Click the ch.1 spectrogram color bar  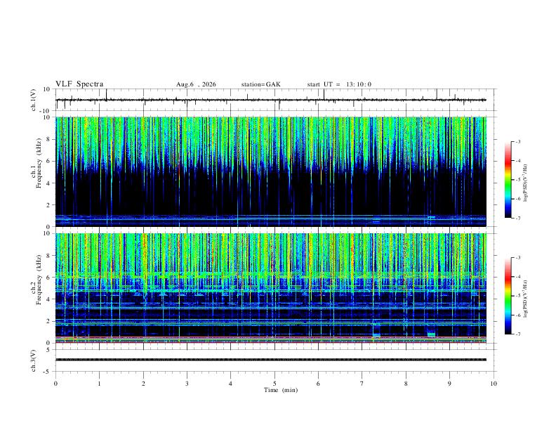tap(508, 180)
